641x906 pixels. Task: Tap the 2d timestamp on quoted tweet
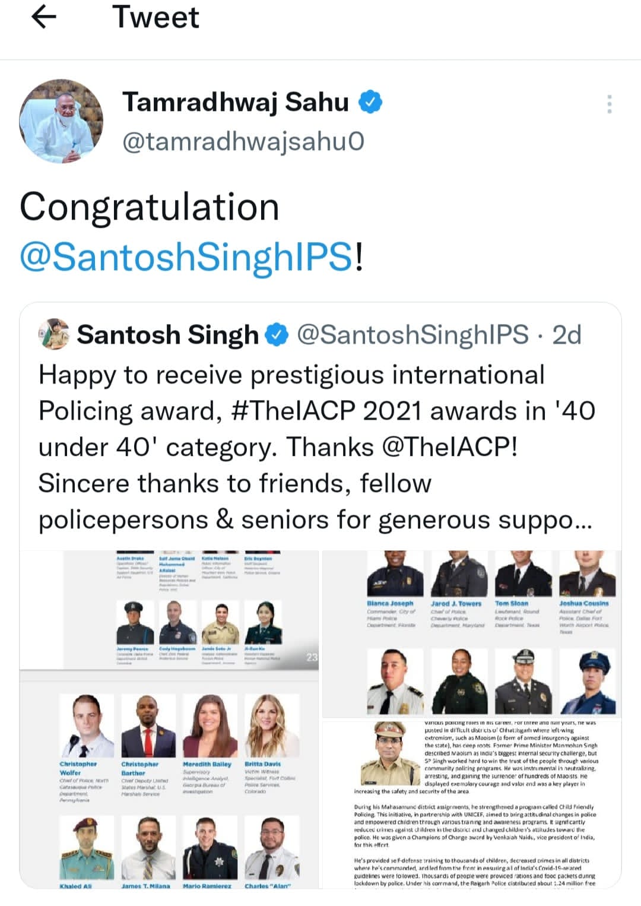[567, 335]
